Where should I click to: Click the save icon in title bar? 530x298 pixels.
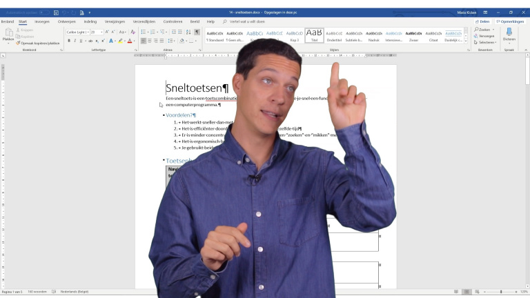[56, 12]
